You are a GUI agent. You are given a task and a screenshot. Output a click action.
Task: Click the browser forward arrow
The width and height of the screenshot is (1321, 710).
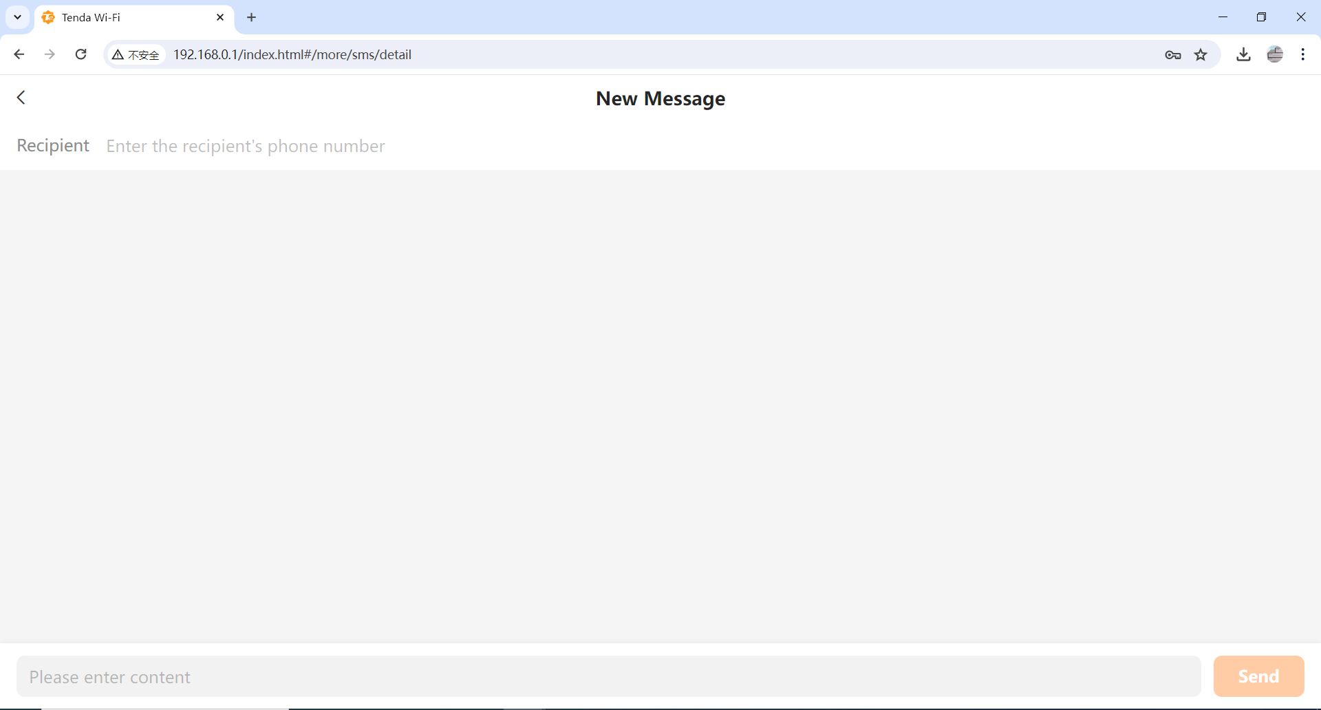pos(50,54)
